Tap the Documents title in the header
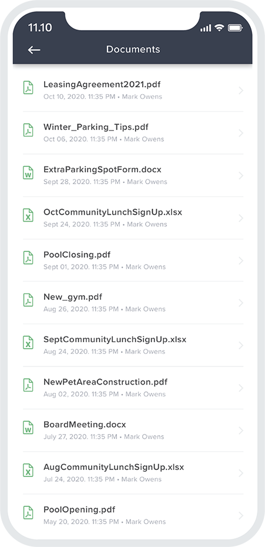The width and height of the screenshot is (265, 547). click(x=133, y=49)
